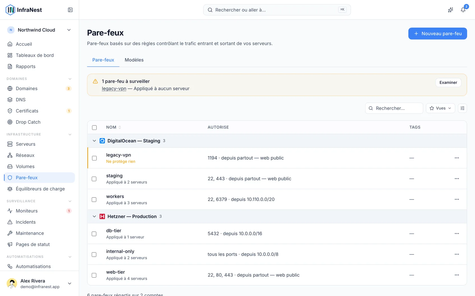Collapse the DOMAINES sidebar section
This screenshot has height=296, width=475.
tap(70, 79)
